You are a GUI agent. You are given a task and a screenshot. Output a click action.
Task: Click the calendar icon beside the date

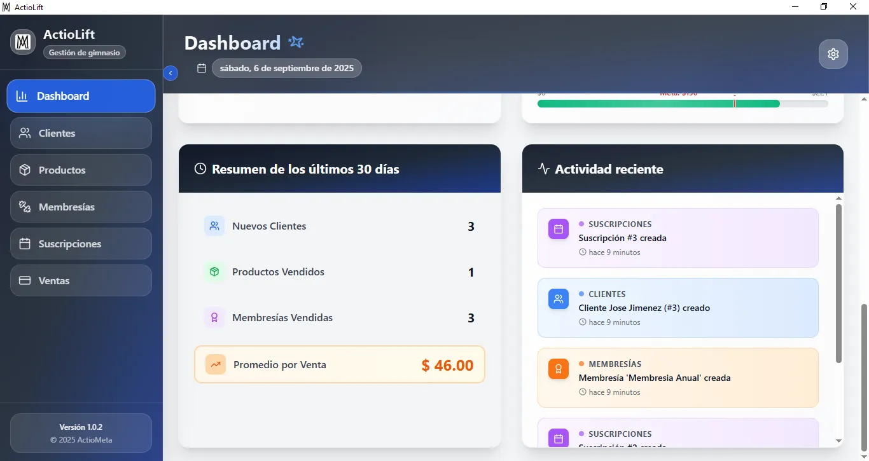coord(202,68)
